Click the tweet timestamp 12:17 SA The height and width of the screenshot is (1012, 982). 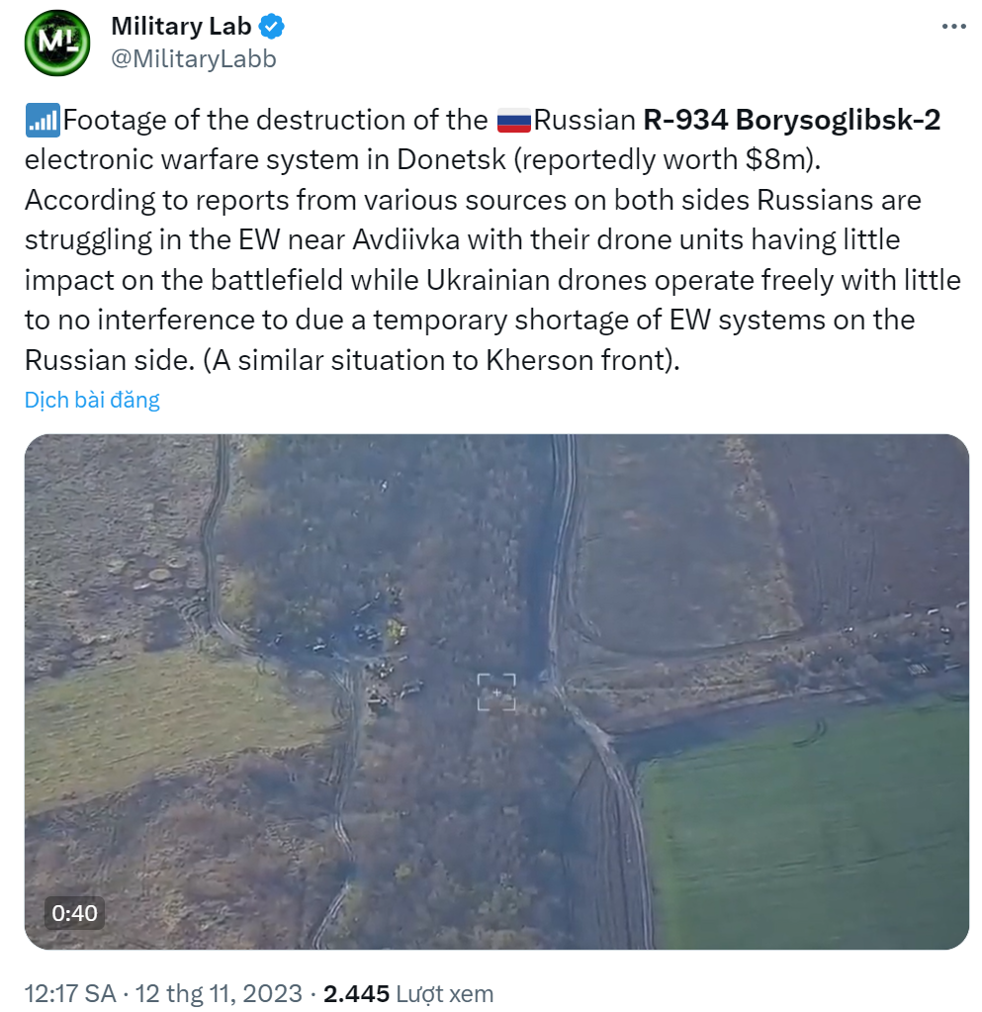(70, 992)
